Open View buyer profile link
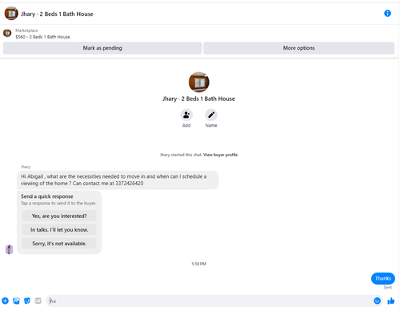This screenshot has width=400, height=311. pos(220,155)
